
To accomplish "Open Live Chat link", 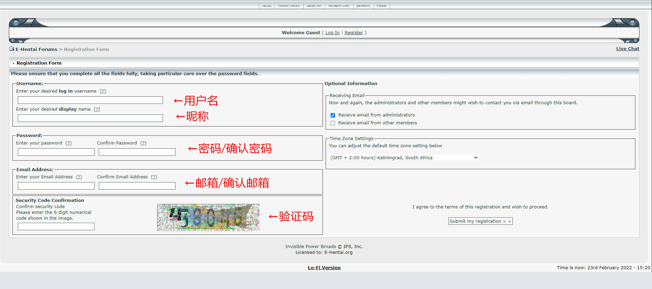I will pyautogui.click(x=627, y=49).
